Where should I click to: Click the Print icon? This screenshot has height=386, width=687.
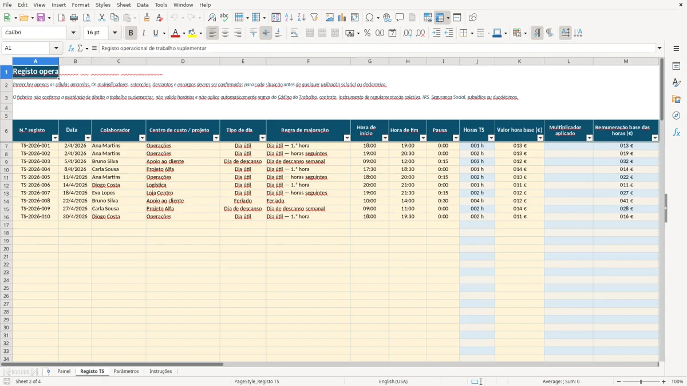(74, 18)
